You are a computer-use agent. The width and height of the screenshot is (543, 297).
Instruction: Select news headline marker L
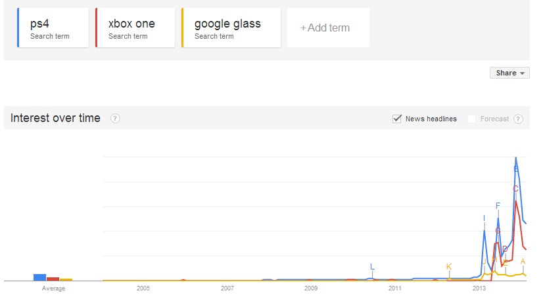[372, 267]
